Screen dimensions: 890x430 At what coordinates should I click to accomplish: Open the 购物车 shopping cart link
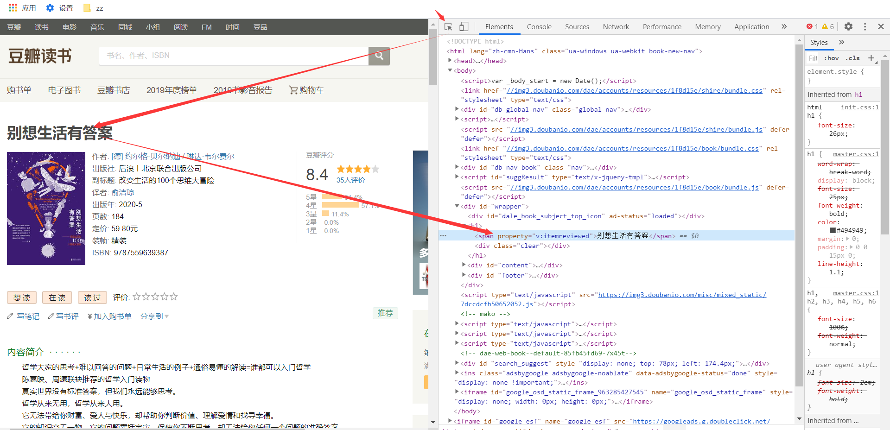pos(306,90)
